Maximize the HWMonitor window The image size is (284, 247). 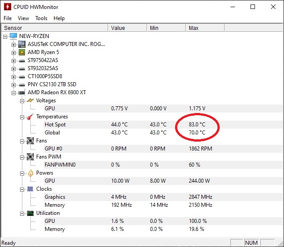253,7
